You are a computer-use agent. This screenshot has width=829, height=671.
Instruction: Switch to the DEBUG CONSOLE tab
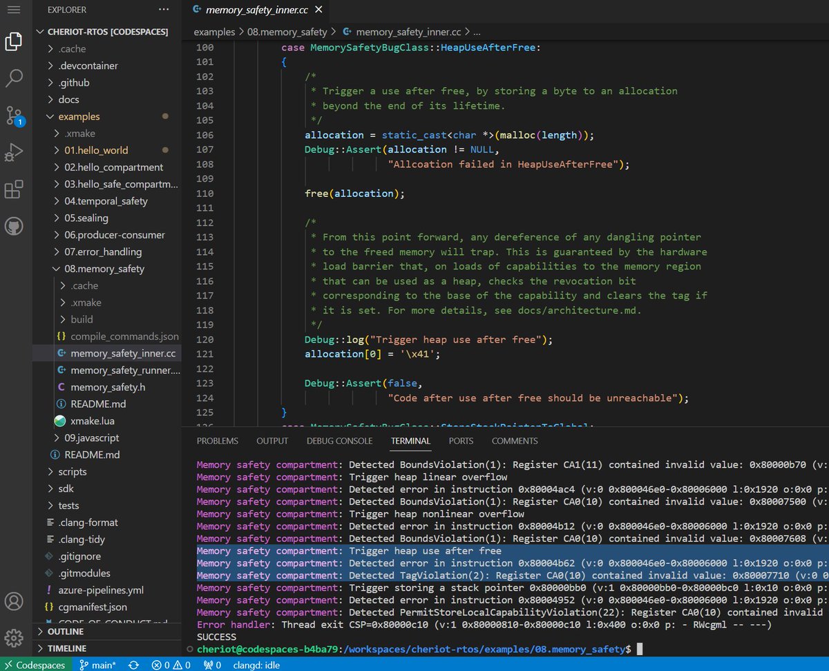click(339, 441)
